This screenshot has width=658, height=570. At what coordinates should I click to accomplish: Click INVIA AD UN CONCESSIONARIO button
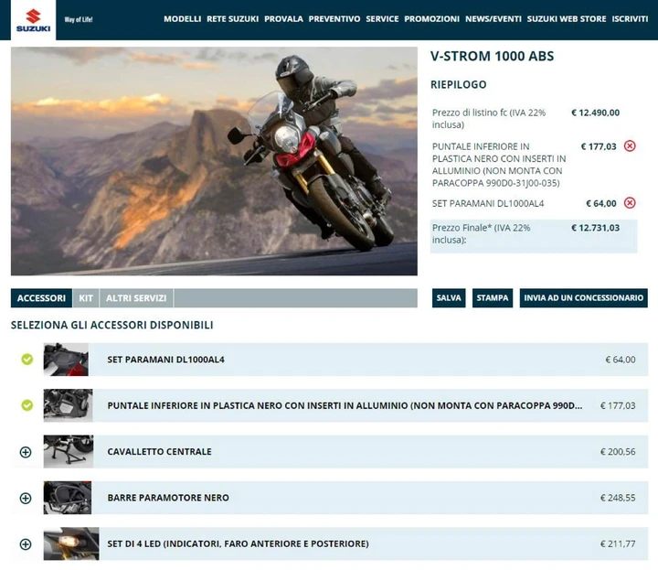(583, 298)
